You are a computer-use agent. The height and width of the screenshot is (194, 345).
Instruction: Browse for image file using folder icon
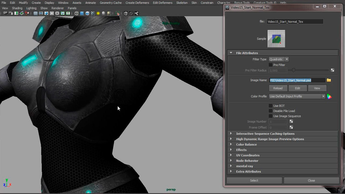click(329, 80)
